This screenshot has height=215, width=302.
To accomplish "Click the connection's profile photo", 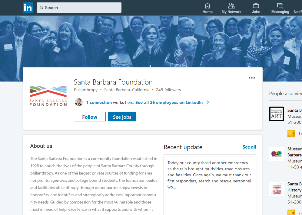I will tap(79, 102).
